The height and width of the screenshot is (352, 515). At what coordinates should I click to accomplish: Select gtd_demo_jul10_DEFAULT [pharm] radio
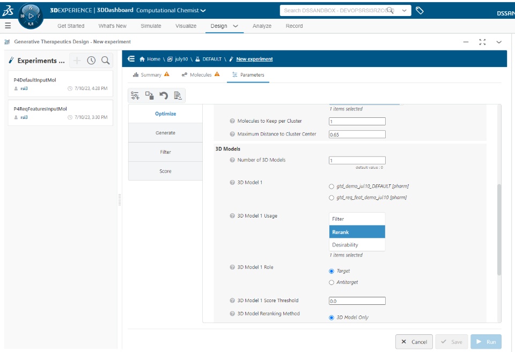pyautogui.click(x=332, y=186)
